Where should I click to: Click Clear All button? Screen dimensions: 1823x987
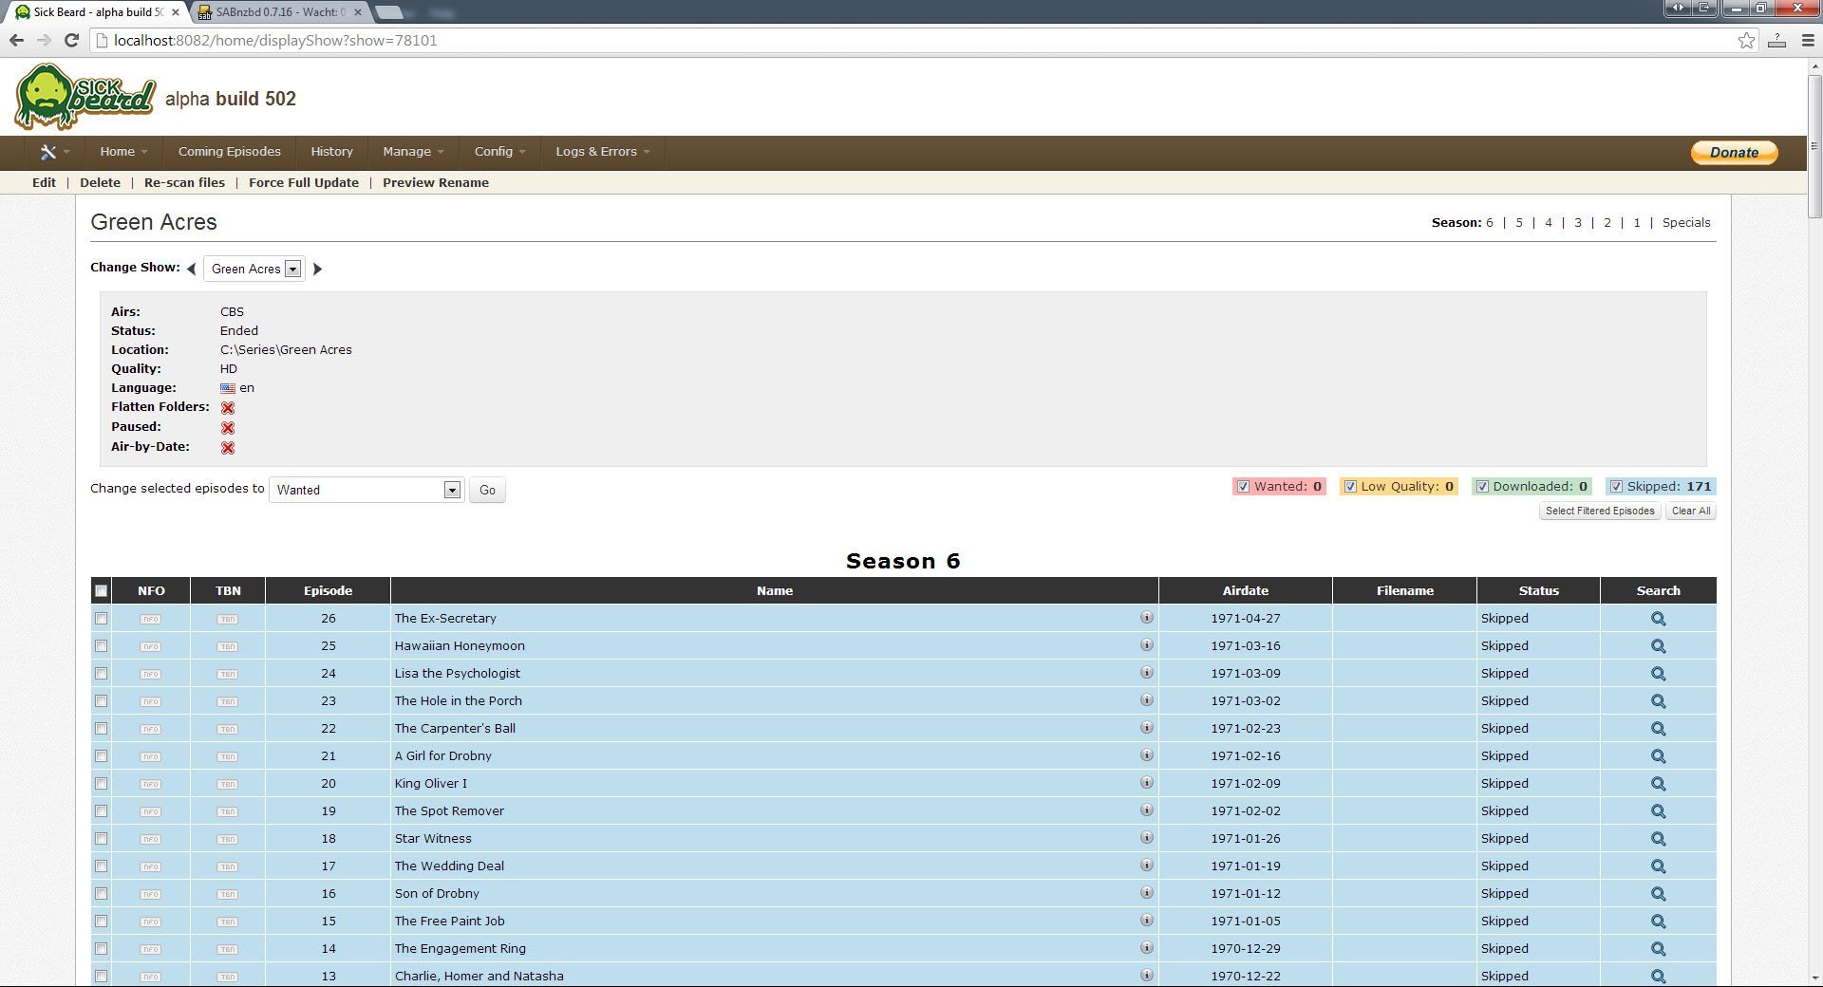pyautogui.click(x=1691, y=512)
